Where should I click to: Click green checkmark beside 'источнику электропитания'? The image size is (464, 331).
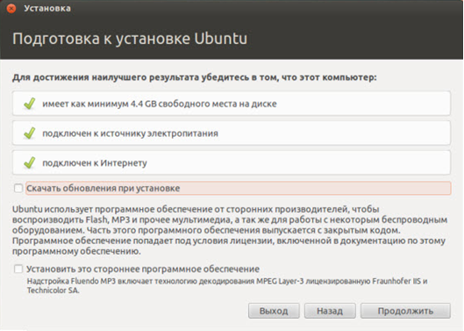30,133
